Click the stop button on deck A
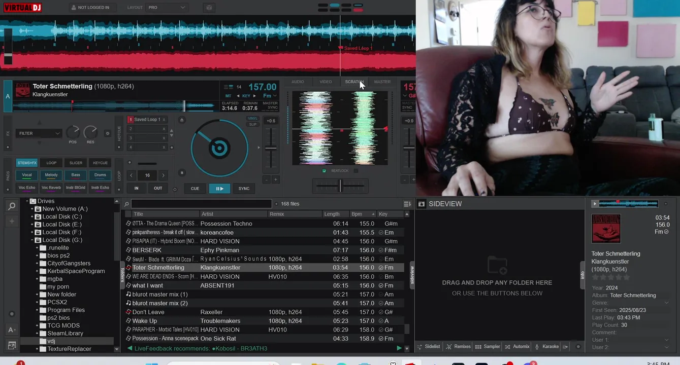 click(182, 173)
